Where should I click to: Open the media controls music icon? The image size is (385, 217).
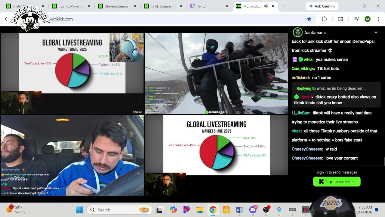(357, 19)
